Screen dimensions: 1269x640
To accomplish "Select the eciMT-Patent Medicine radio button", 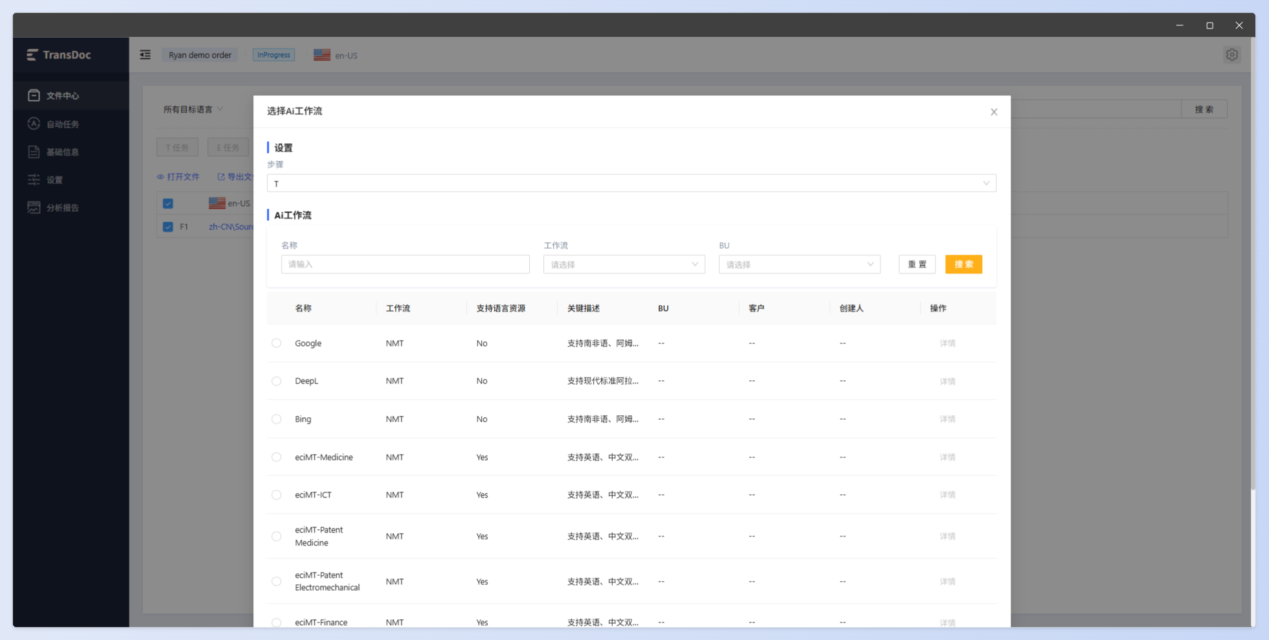I will (x=277, y=536).
